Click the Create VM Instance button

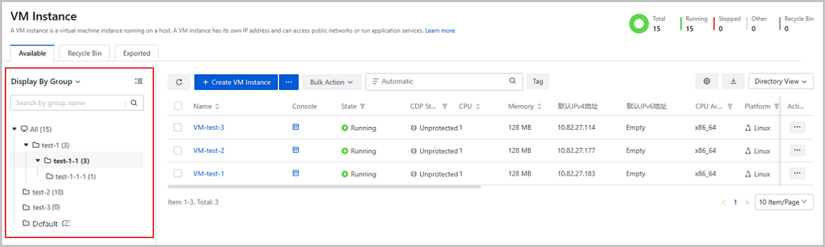236,82
